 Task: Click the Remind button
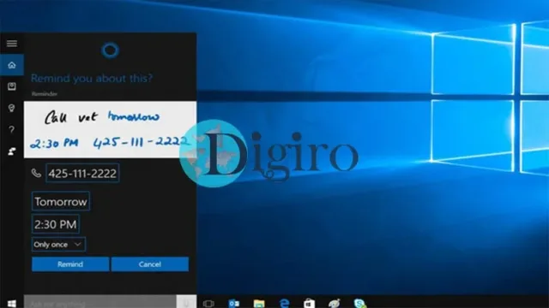click(x=70, y=264)
